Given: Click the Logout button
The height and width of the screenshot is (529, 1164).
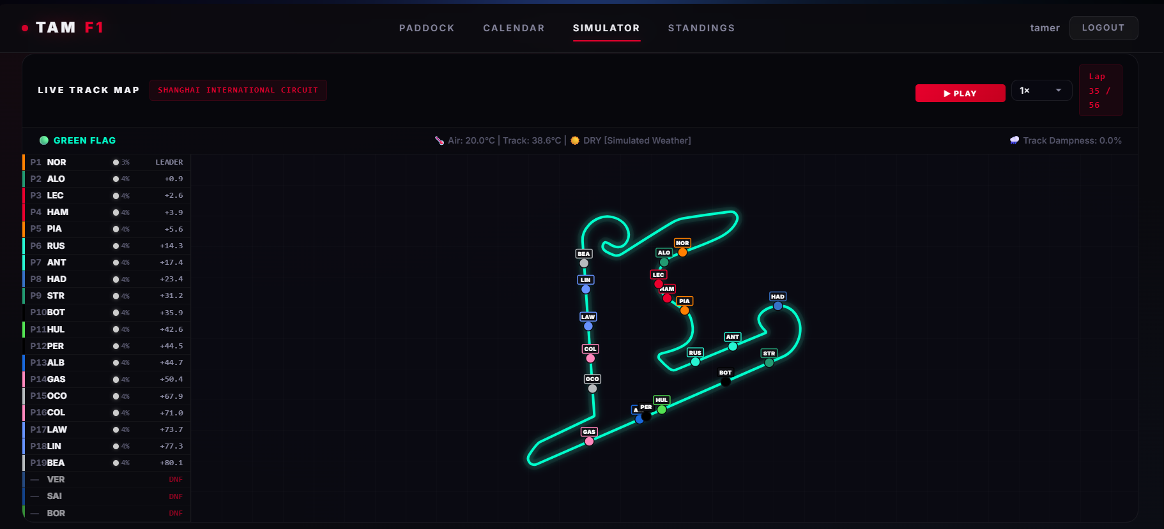Looking at the screenshot, I should click(1103, 28).
